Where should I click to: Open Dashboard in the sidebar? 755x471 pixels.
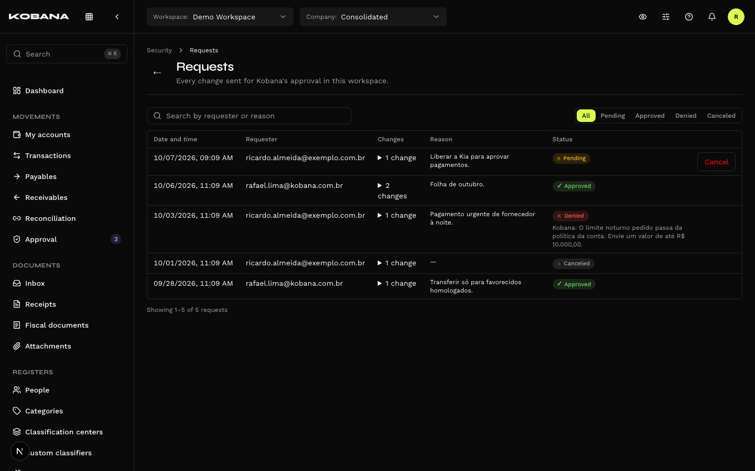click(x=67, y=91)
